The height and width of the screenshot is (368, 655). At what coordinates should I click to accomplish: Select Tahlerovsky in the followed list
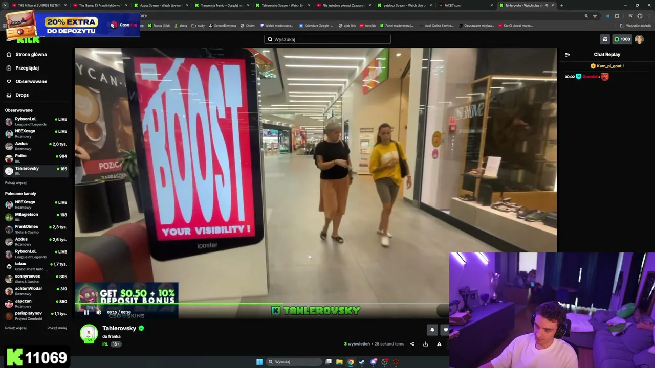[36, 171]
